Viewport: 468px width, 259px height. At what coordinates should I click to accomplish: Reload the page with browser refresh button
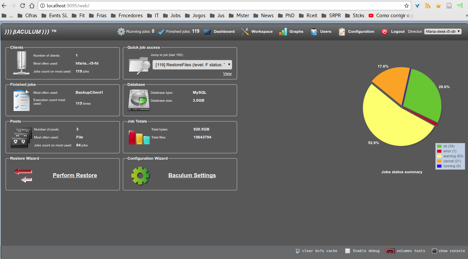(23, 6)
